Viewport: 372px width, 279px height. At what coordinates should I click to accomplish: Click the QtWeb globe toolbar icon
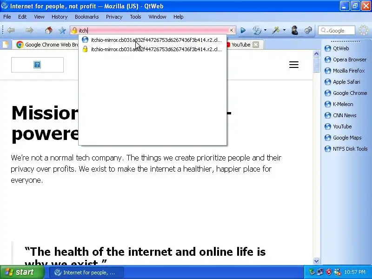point(257,30)
